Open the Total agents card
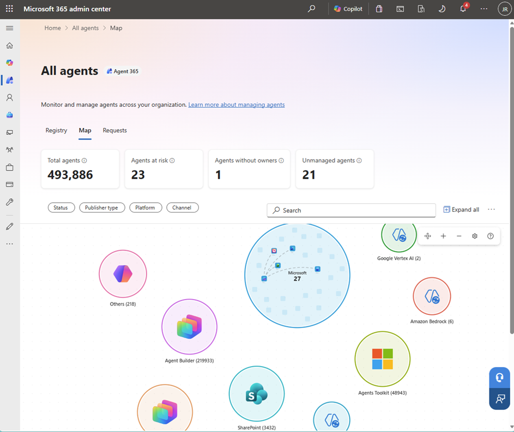Screen dimensions: 514x432 [x=80, y=169]
